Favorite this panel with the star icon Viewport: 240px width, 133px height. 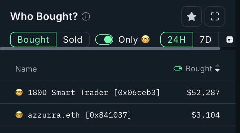[x=192, y=16]
